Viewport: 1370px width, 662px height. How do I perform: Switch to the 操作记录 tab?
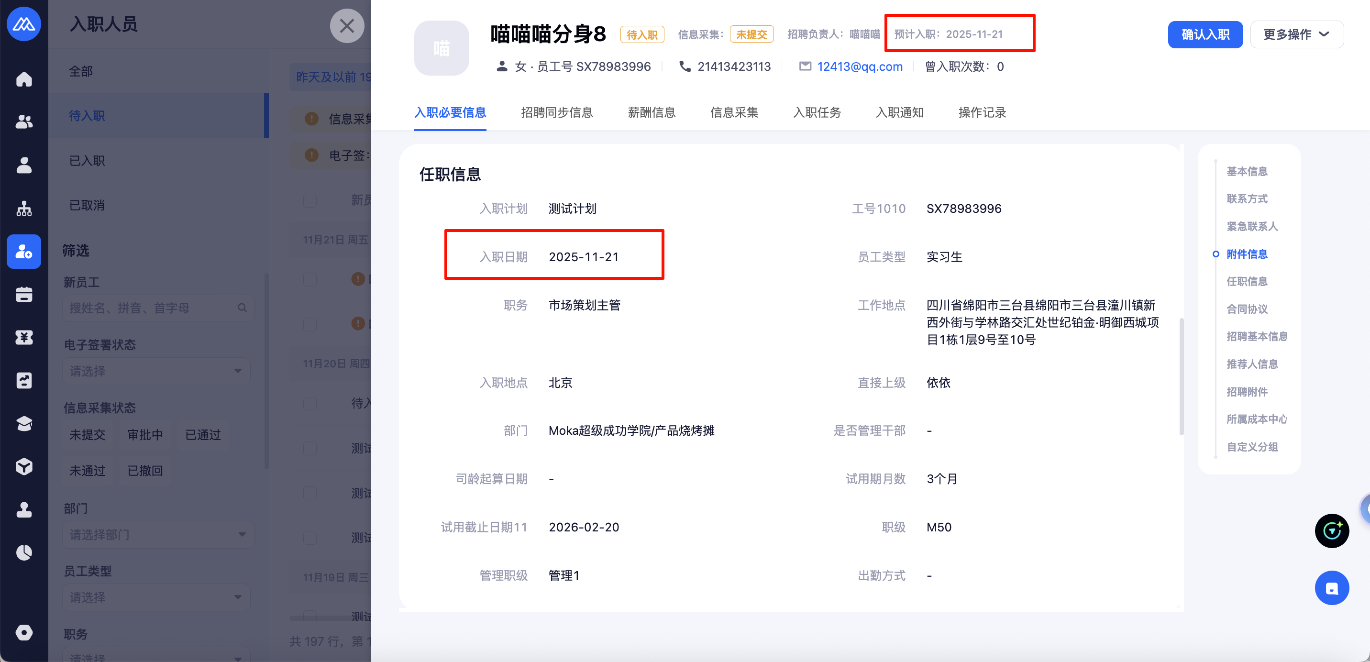click(982, 113)
